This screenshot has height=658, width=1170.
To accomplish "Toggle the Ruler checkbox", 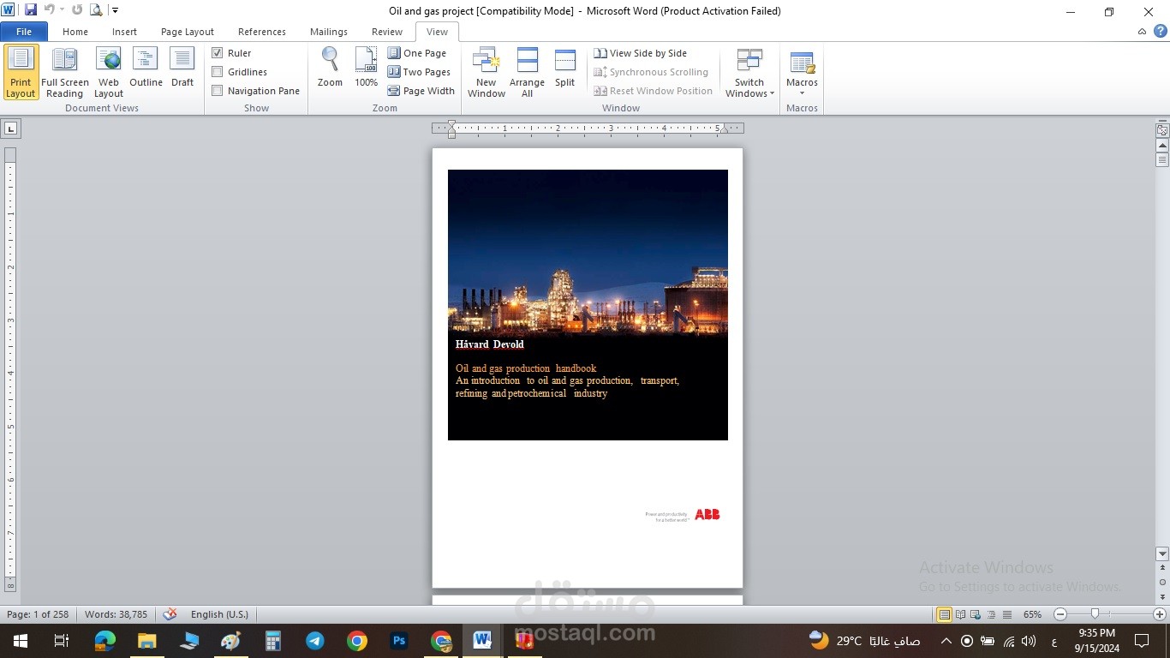I will click(x=218, y=53).
